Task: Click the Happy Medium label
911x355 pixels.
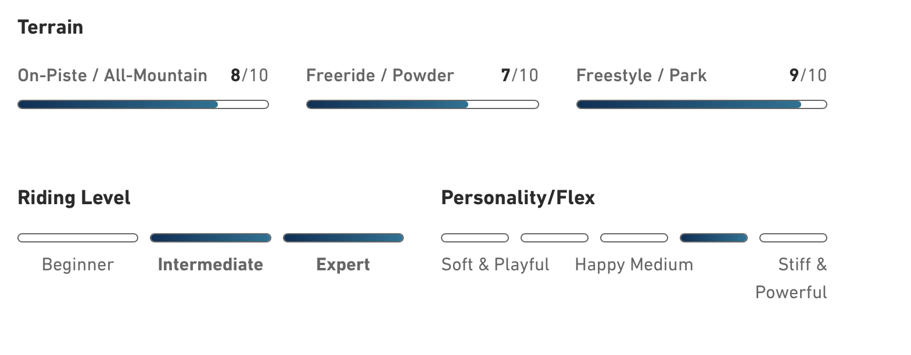Action: tap(634, 265)
